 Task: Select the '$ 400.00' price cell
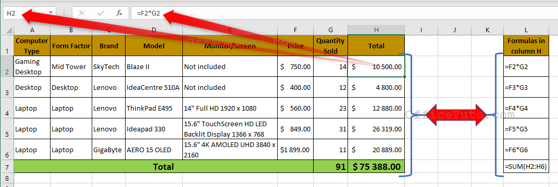[295, 87]
